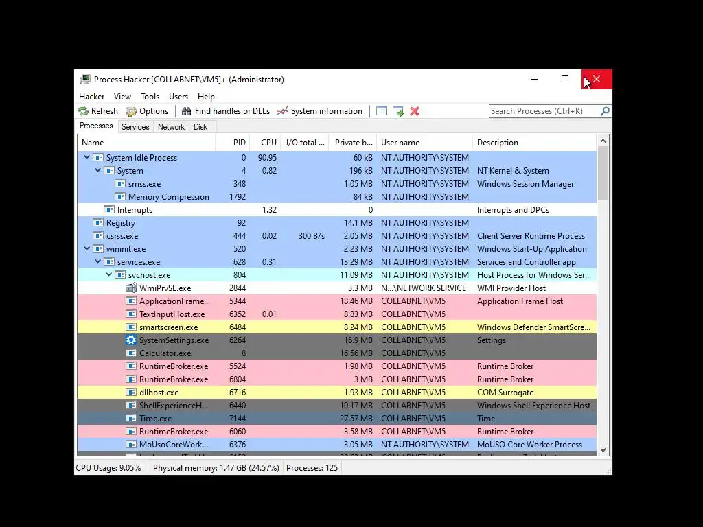Click the TextInputHost.exe process icon
This screenshot has width=703, height=527.
tap(131, 314)
